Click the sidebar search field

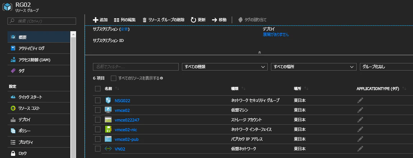tap(42, 21)
